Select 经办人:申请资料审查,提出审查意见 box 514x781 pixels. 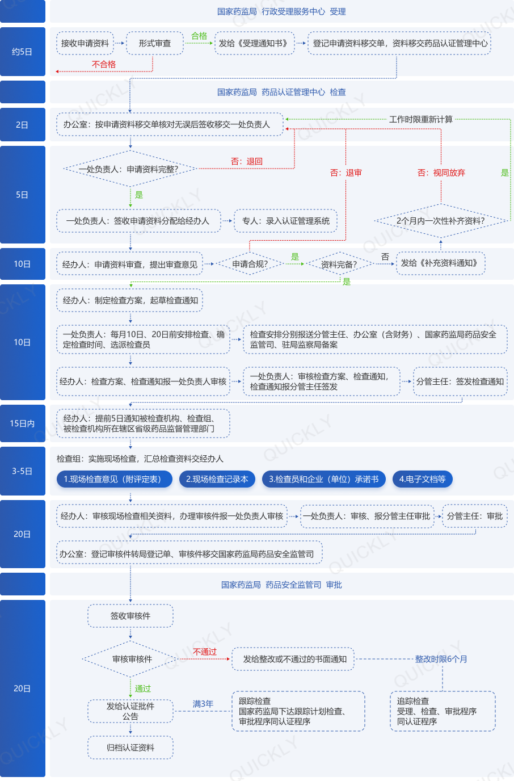tap(129, 264)
